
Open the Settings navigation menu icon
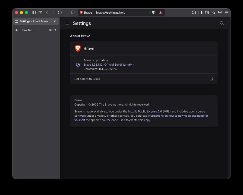coord(67,23)
